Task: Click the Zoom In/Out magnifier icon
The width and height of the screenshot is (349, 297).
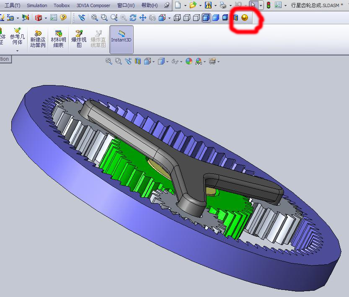Action: (114, 18)
